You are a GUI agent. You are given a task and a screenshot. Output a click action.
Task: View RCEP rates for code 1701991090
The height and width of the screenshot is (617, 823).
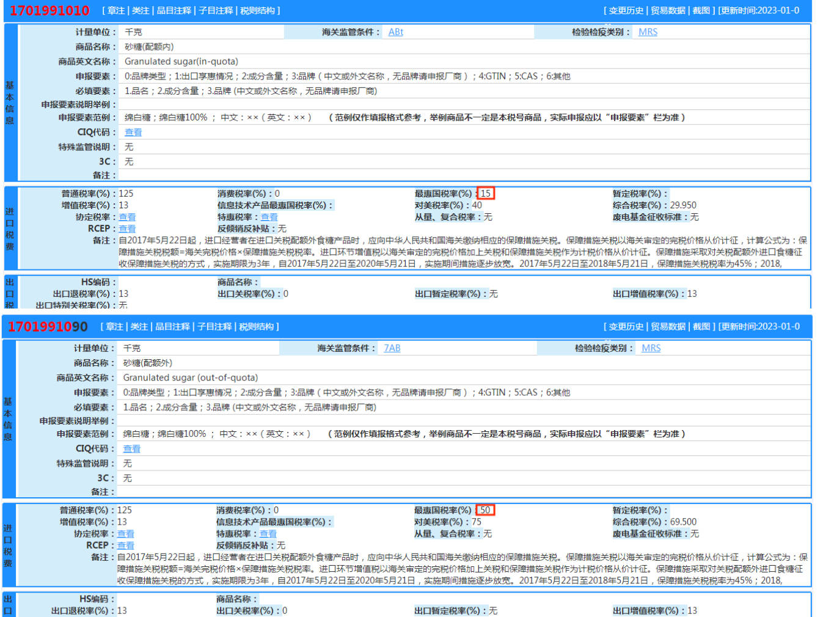tap(126, 545)
